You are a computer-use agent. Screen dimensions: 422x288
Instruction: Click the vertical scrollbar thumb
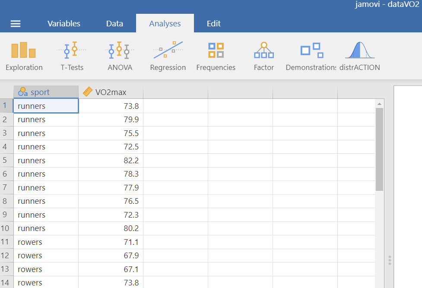(379, 149)
